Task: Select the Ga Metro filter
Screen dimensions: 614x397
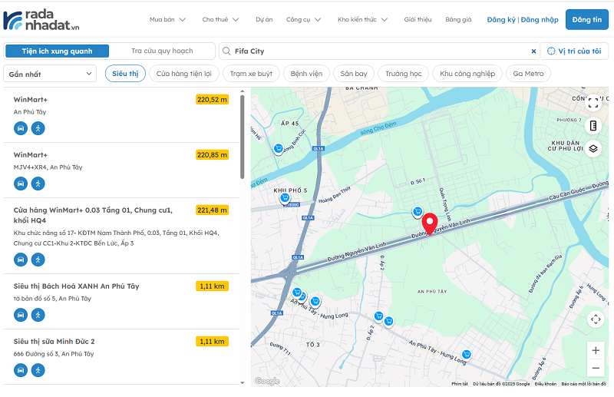Action: [x=528, y=74]
